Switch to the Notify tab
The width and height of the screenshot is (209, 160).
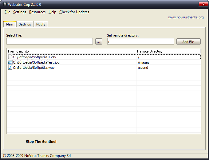pyautogui.click(x=41, y=24)
